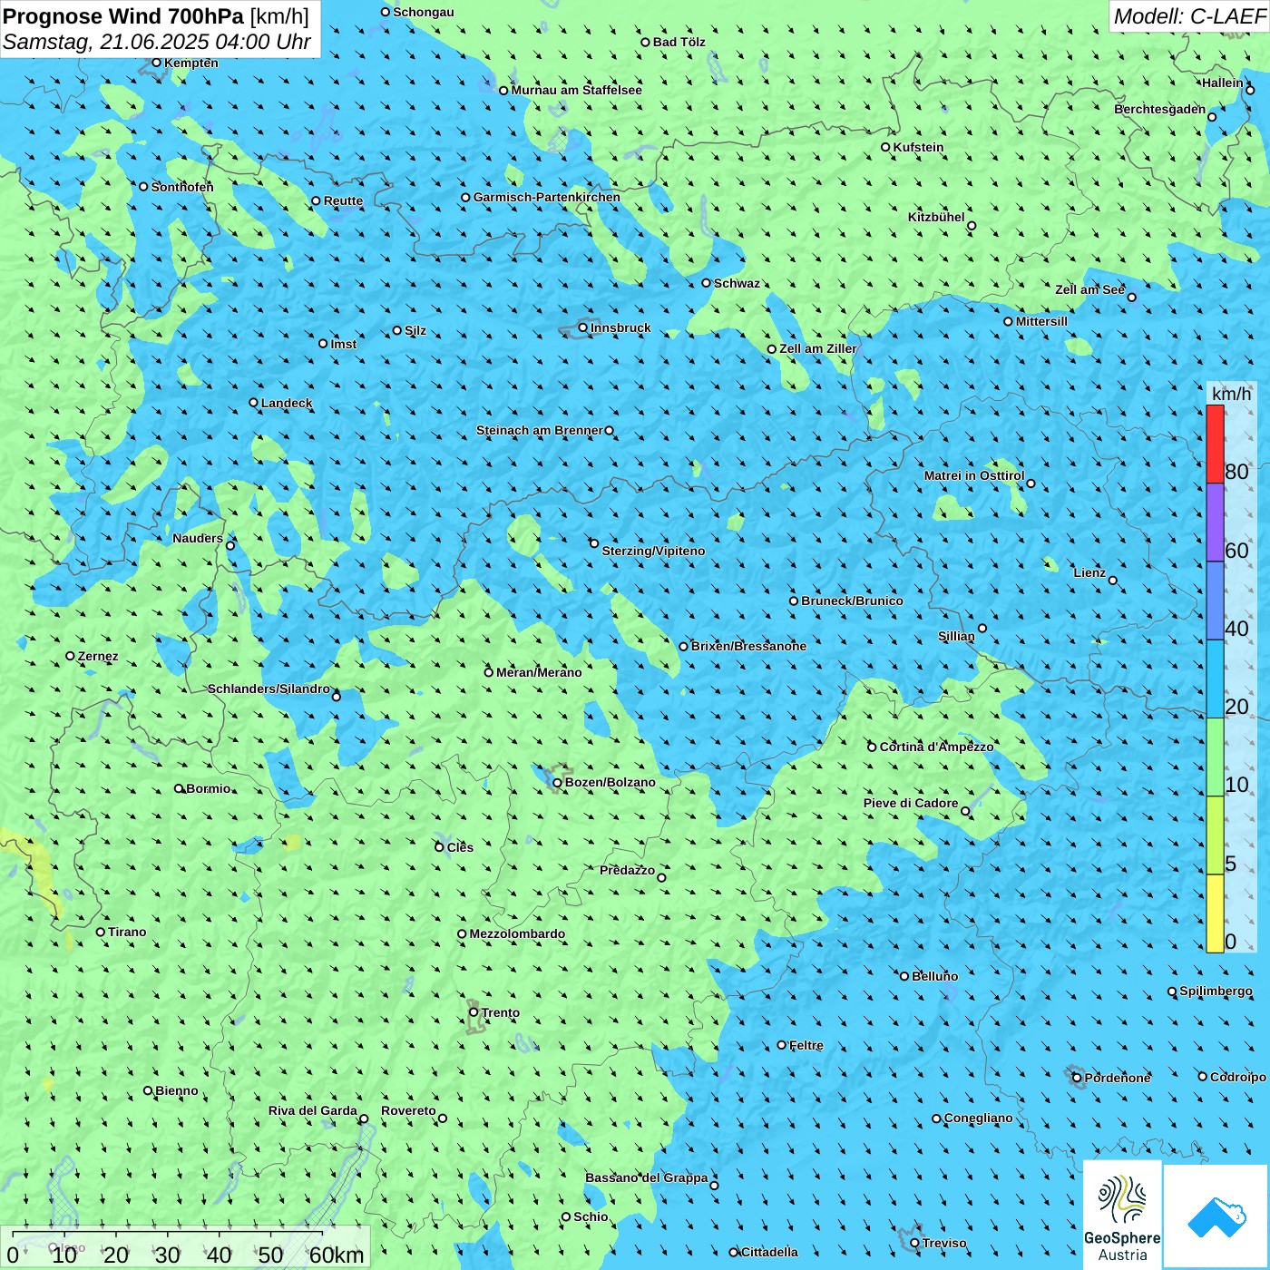The width and height of the screenshot is (1270, 1270).
Task: Click the 'Belluno' label
Action: click(935, 976)
